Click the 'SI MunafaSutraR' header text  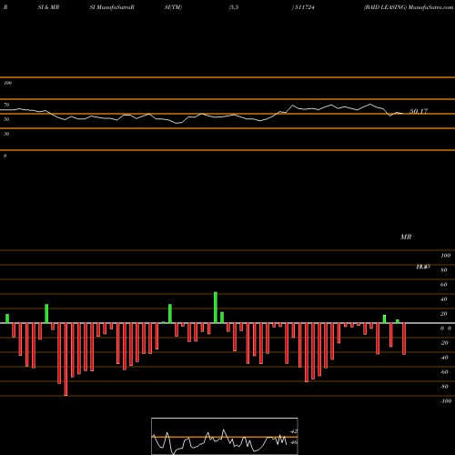pos(112,7)
